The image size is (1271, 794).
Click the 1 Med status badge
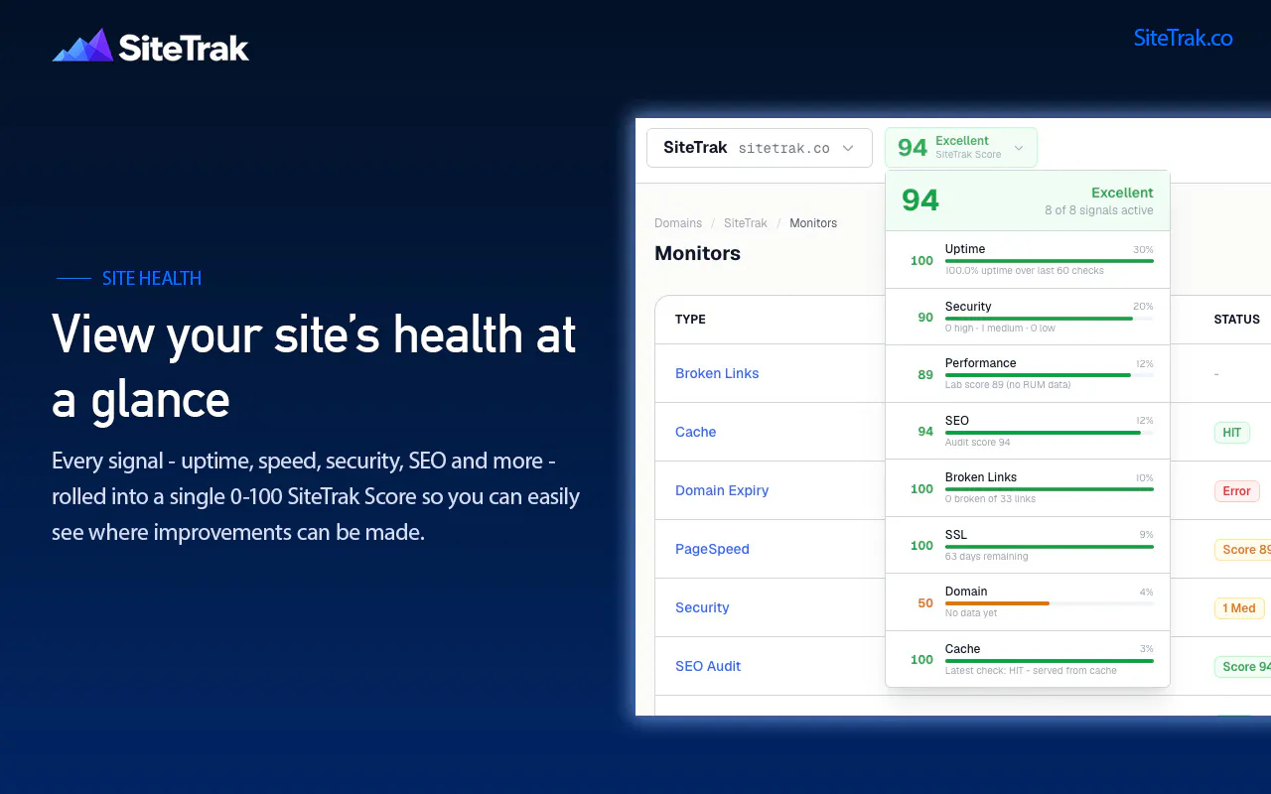[1239, 608]
